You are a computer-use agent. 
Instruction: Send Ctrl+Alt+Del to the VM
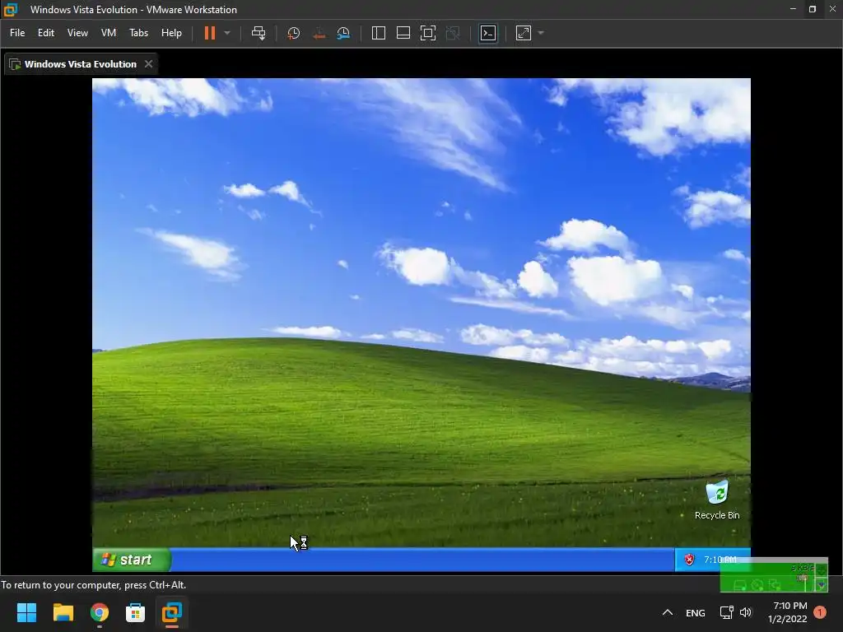(258, 33)
